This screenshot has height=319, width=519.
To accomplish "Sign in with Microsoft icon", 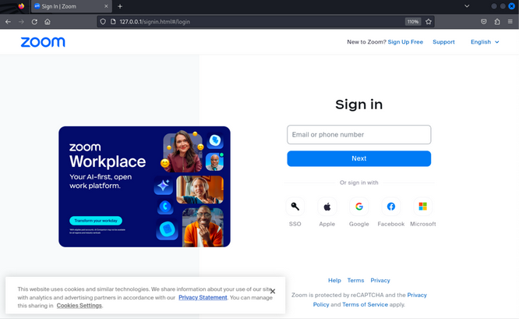I will [423, 207].
